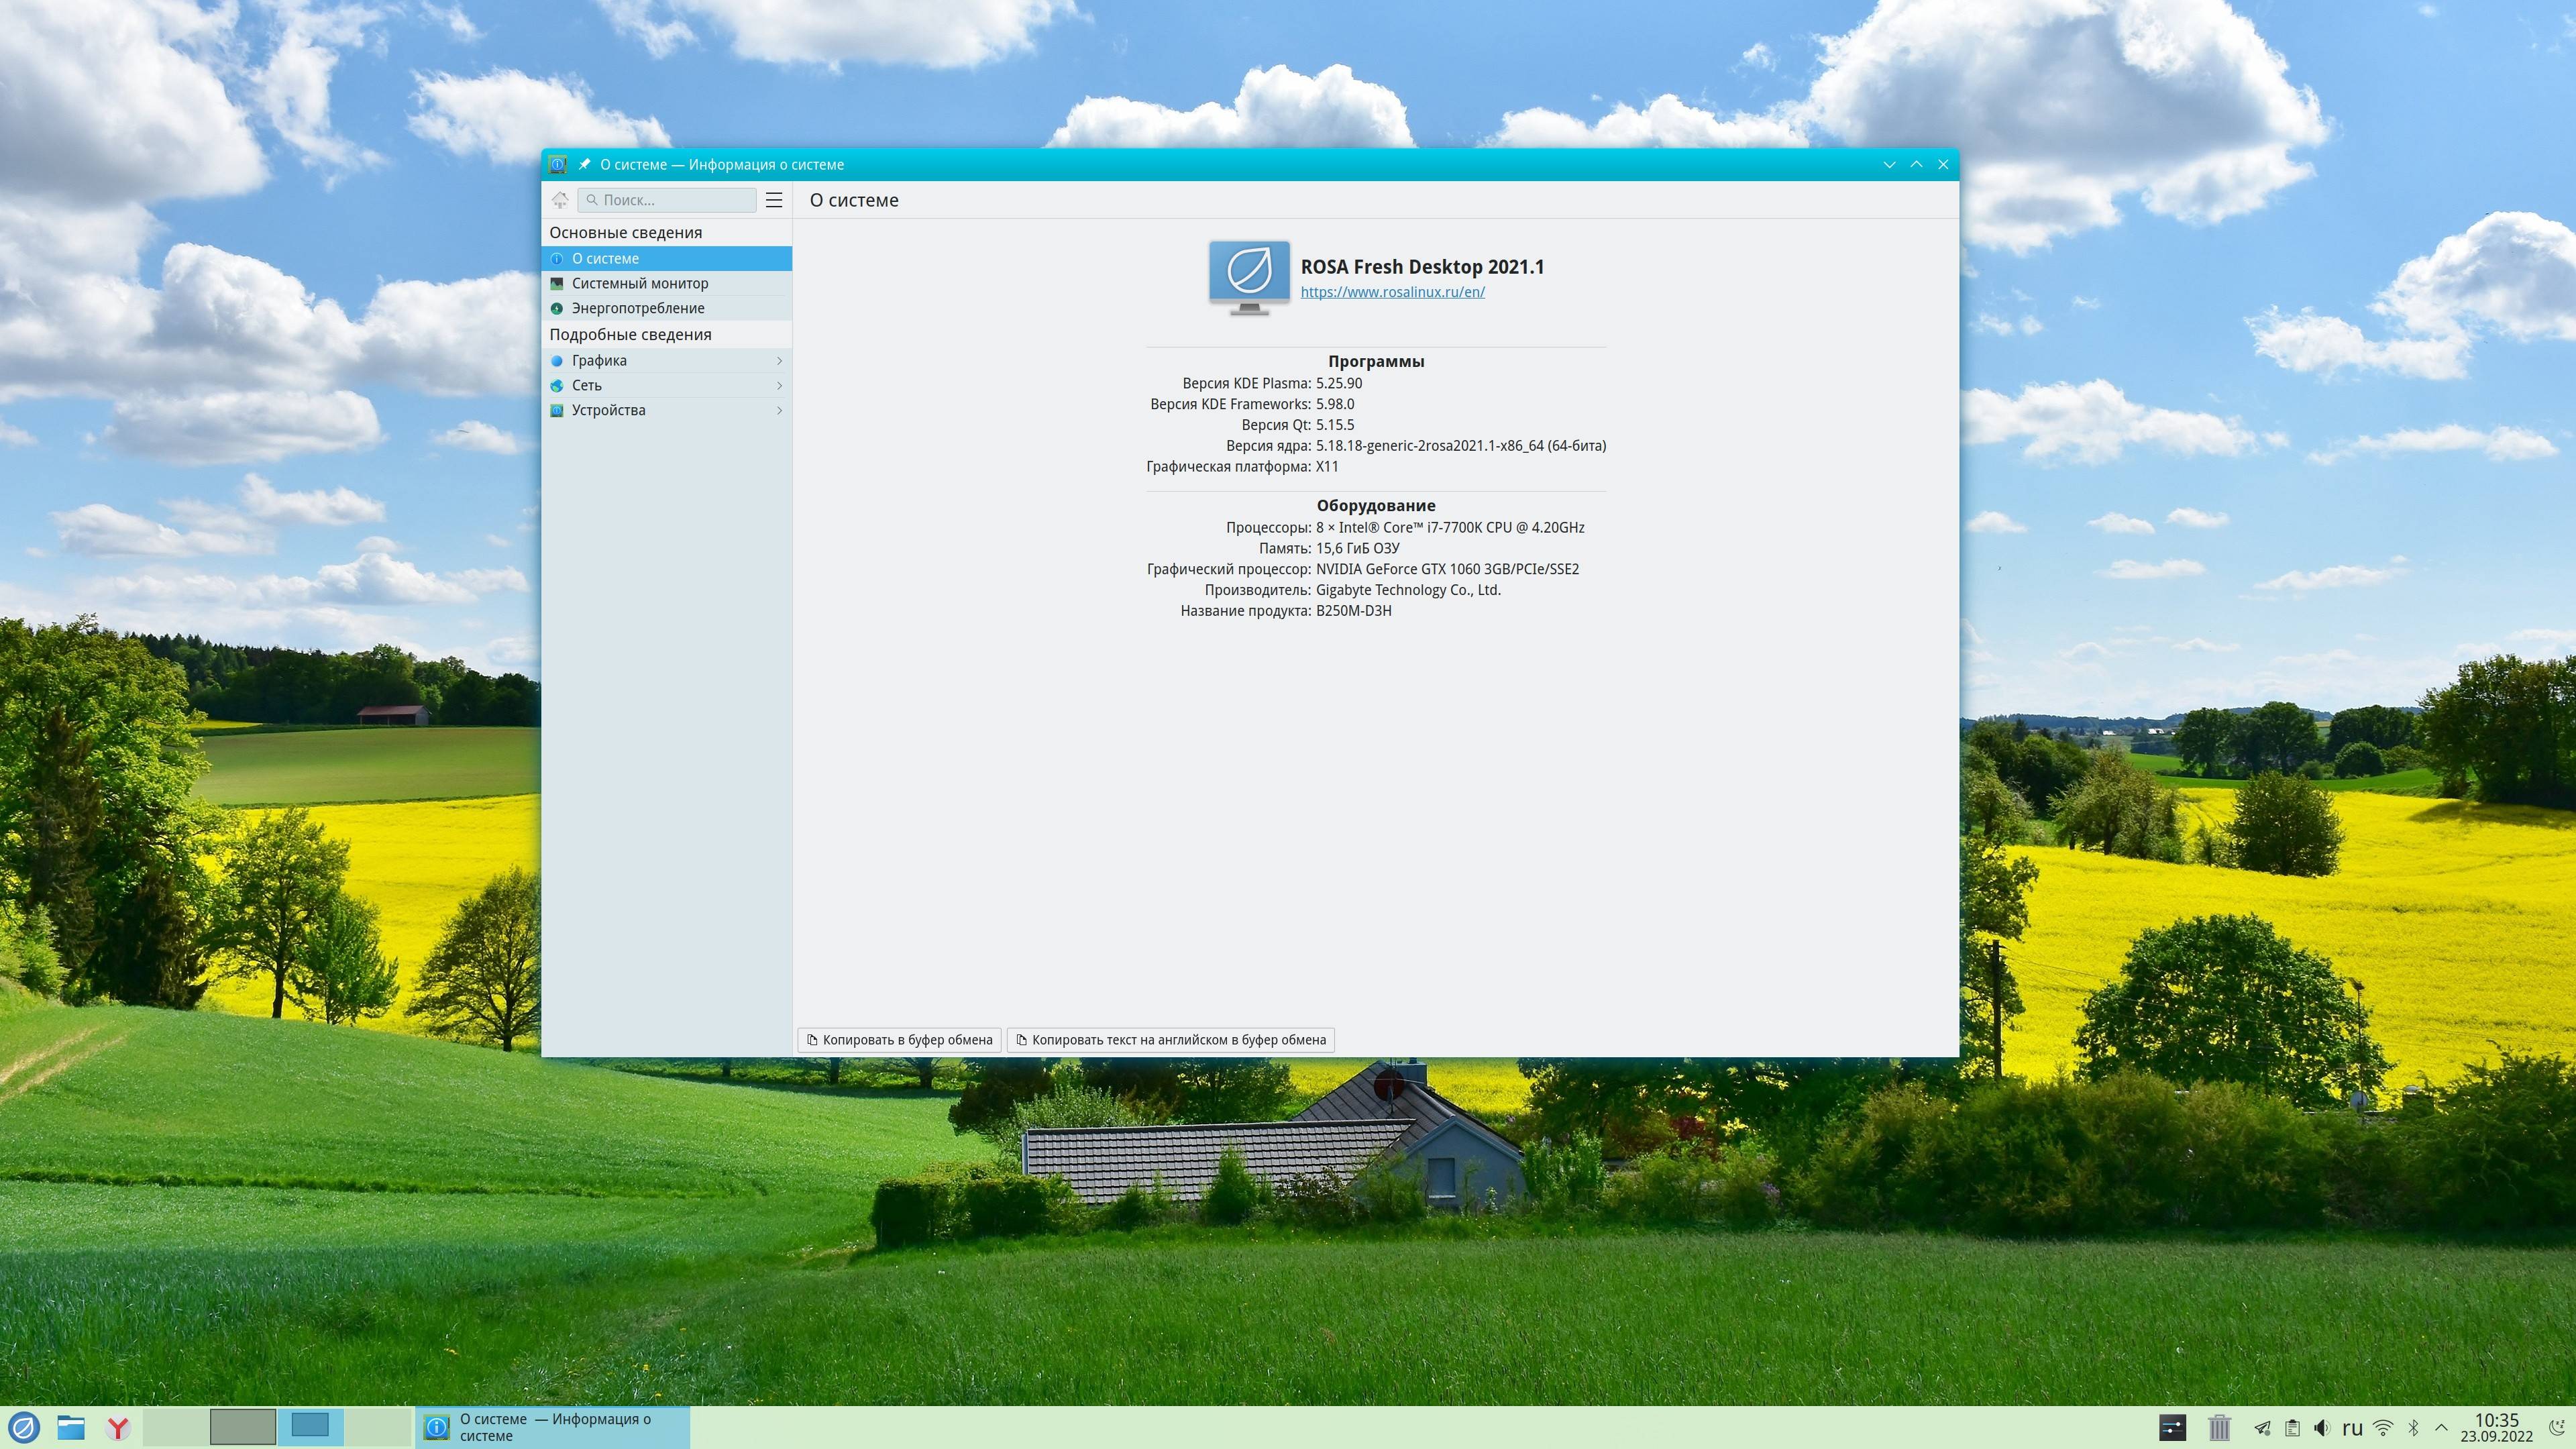Open the trash bin in the panel

click(x=2219, y=1427)
